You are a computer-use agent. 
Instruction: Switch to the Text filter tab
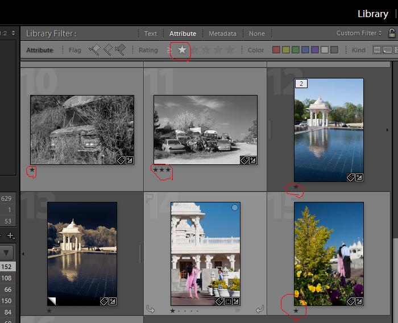click(150, 34)
